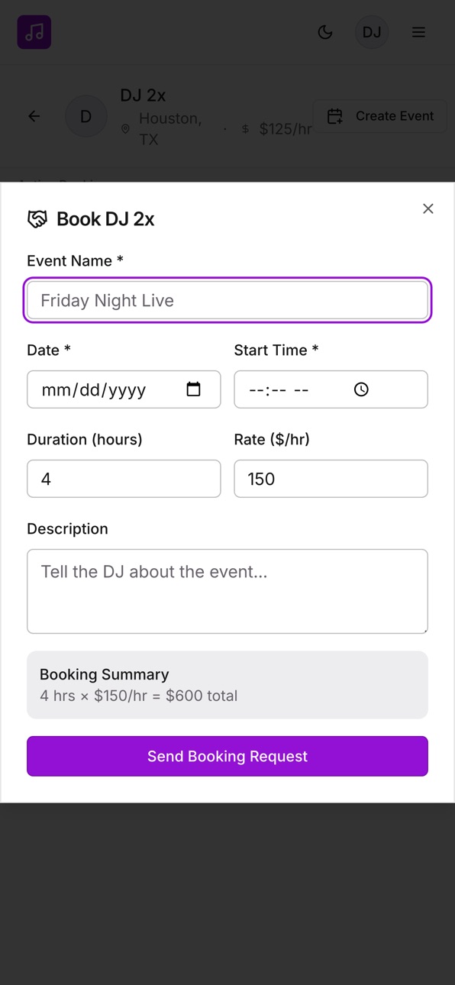The width and height of the screenshot is (455, 985).
Task: Open the hamburger navigation menu
Action: click(x=418, y=32)
